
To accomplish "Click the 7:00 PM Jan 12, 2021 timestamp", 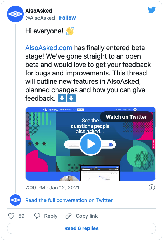I will coord(52,188).
